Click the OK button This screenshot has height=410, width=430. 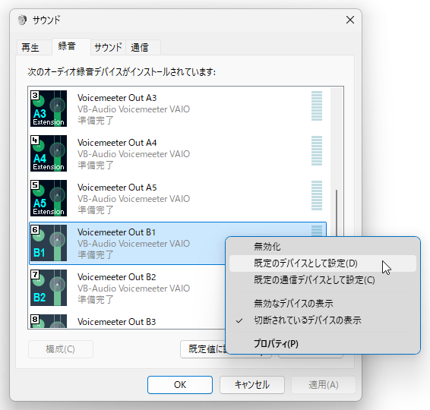[x=180, y=385]
